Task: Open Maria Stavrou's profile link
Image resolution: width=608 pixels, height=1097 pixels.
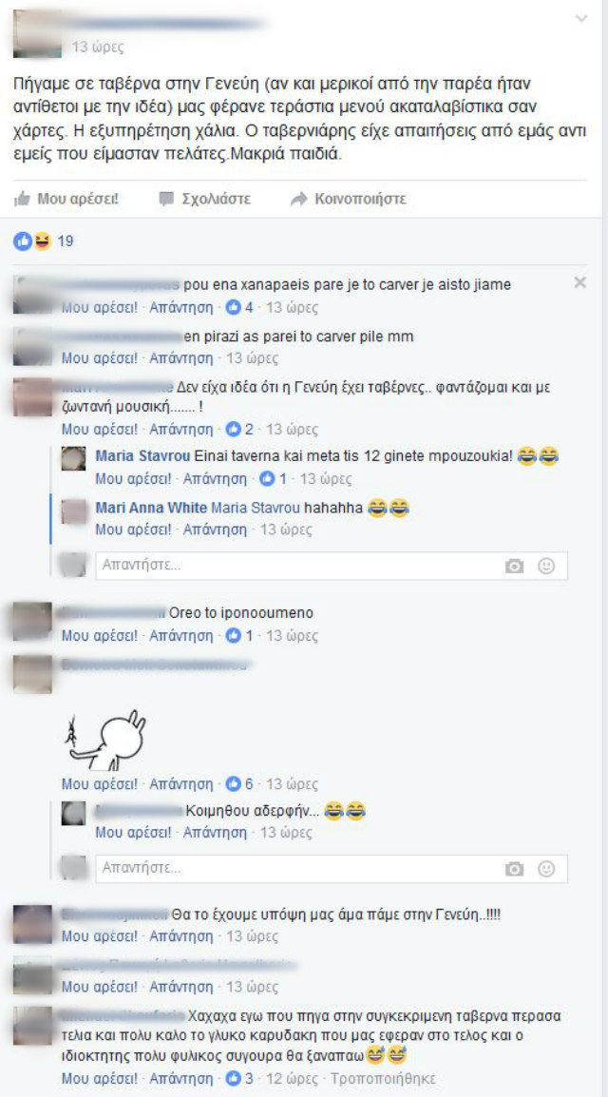Action: [x=142, y=457]
